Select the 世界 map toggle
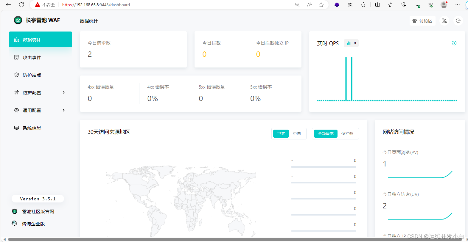This screenshot has width=468, height=242. point(281,133)
